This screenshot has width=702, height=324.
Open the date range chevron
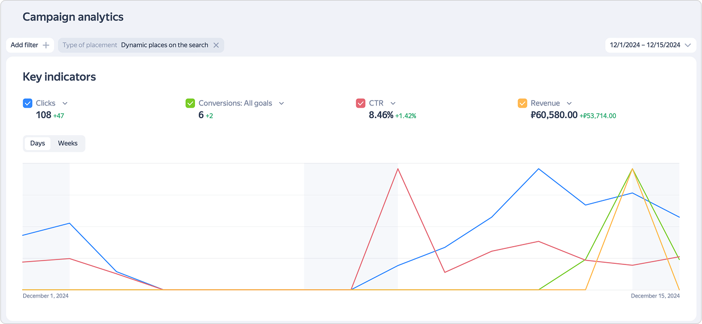[688, 45]
